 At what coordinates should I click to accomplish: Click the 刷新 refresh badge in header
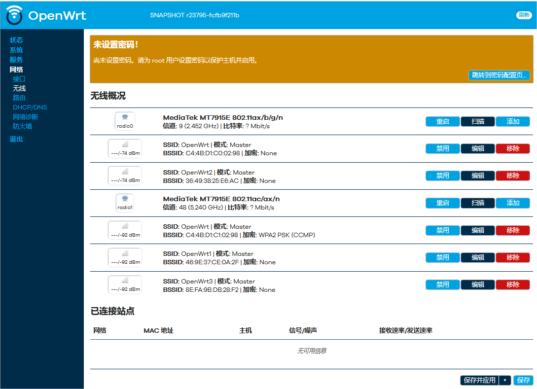(x=524, y=15)
